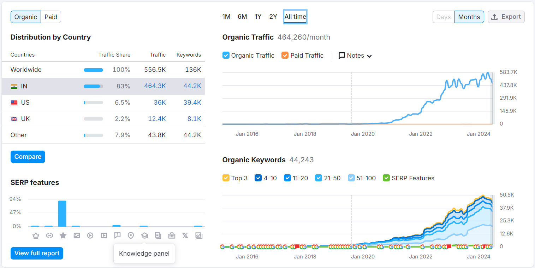Toggle the SERP Features checkbox
The height and width of the screenshot is (268, 535).
pos(386,178)
